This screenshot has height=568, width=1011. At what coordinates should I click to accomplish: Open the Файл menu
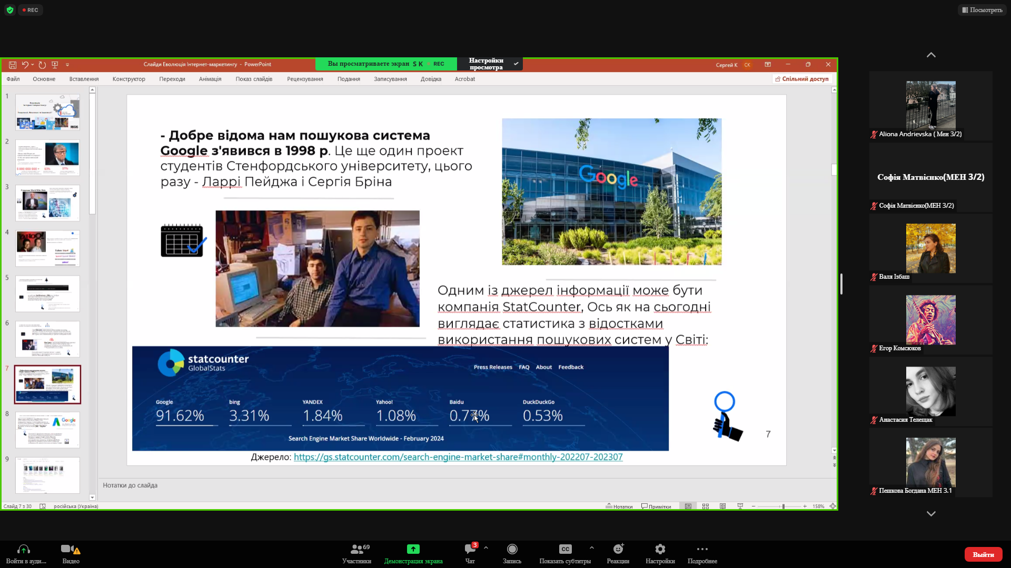[13, 79]
